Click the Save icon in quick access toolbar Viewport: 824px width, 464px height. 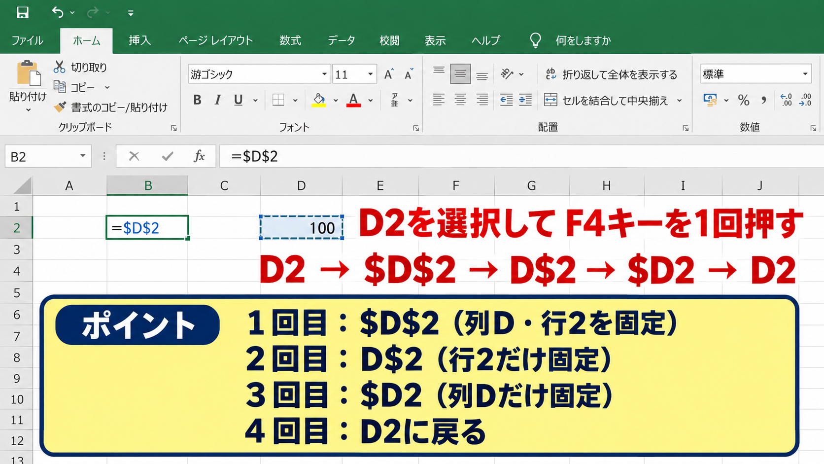[x=22, y=12]
